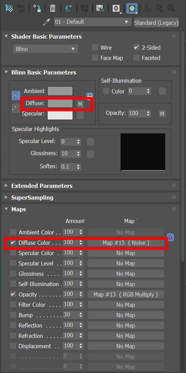Image resolution: width=186 pixels, height=373 pixels.
Task: Expand the Extended Parameters rollout
Action: 6,185
